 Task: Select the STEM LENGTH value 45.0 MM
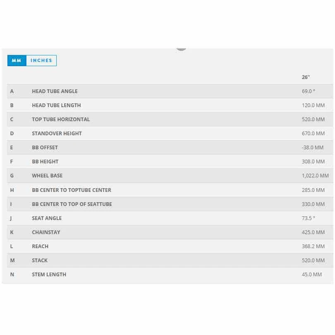[x=311, y=274]
